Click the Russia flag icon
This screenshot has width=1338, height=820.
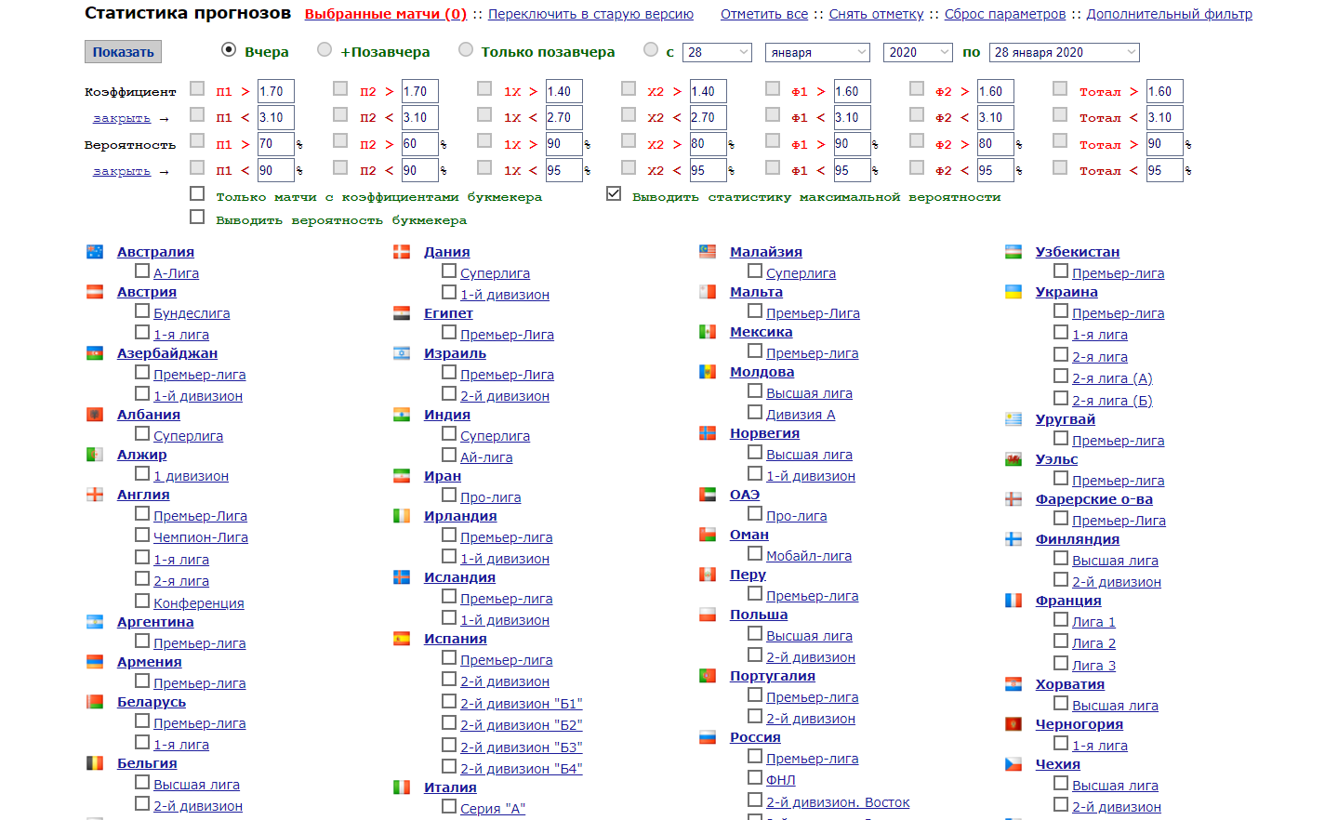(708, 736)
